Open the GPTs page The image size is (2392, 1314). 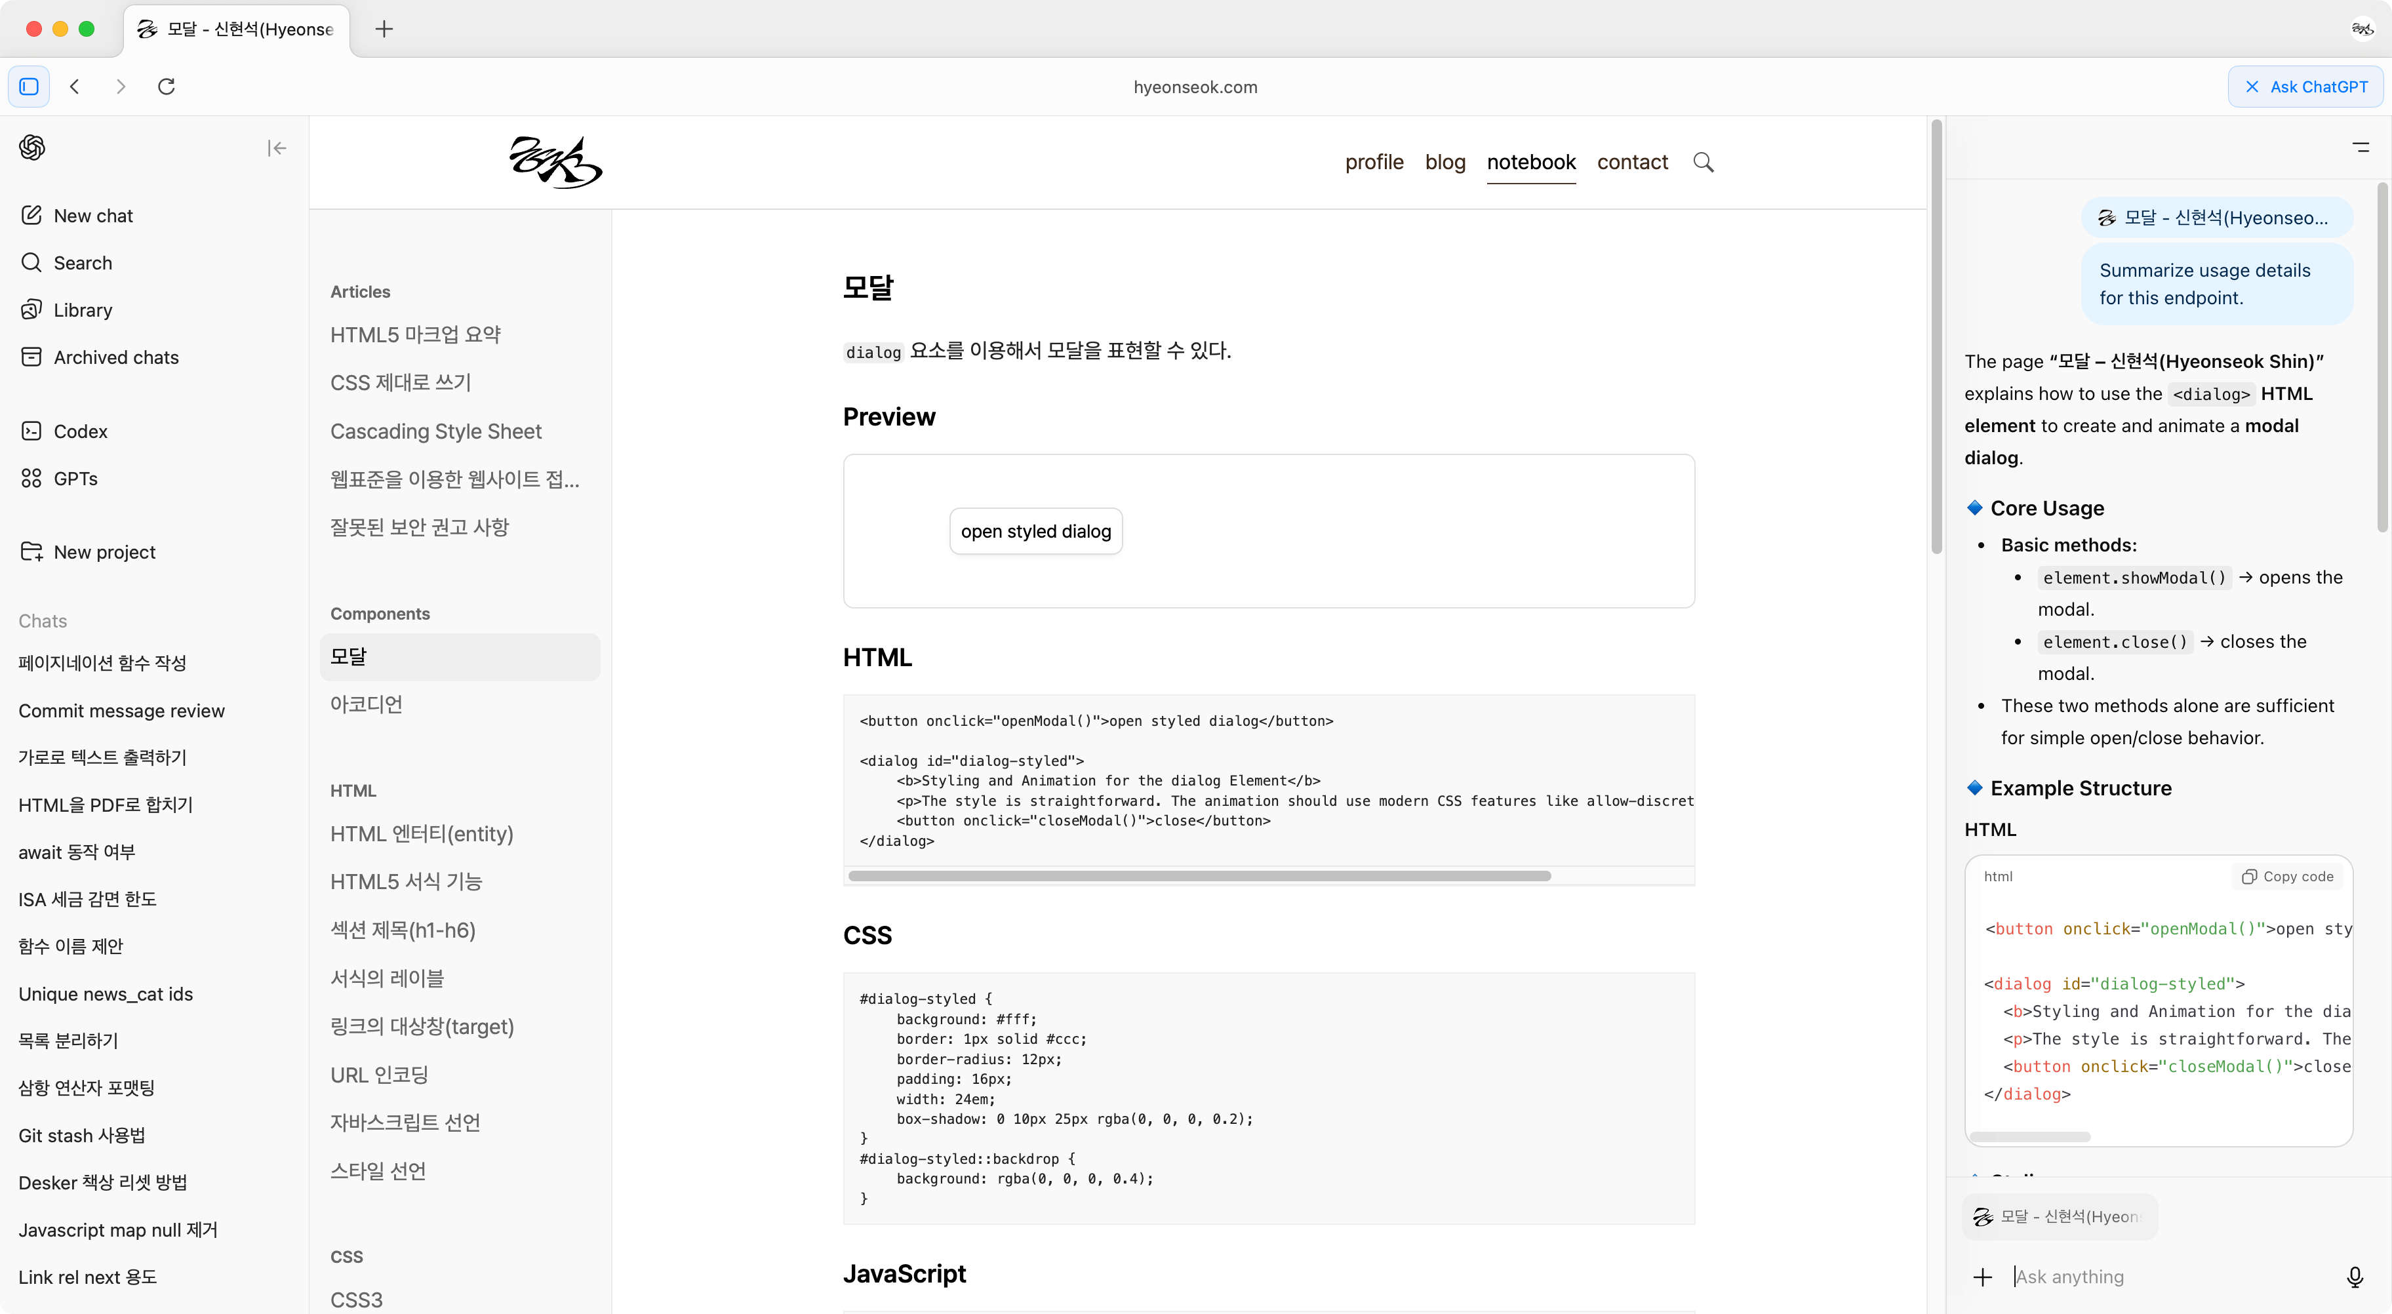click(x=74, y=478)
